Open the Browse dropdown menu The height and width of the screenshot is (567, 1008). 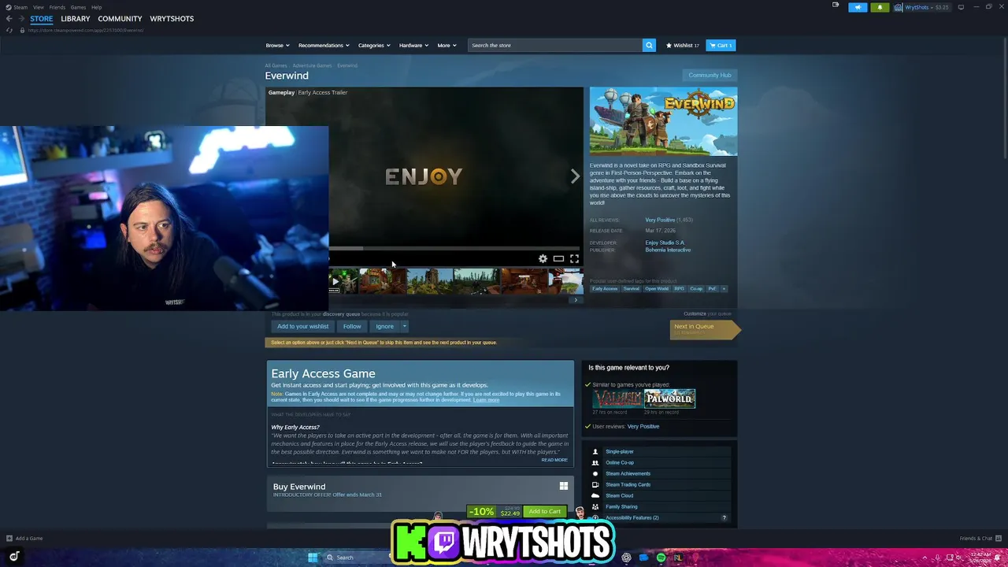277,45
